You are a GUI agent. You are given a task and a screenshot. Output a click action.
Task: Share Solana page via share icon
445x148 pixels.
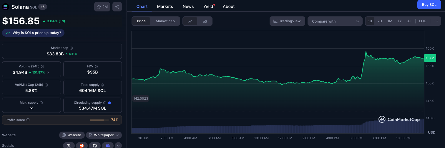point(117,7)
